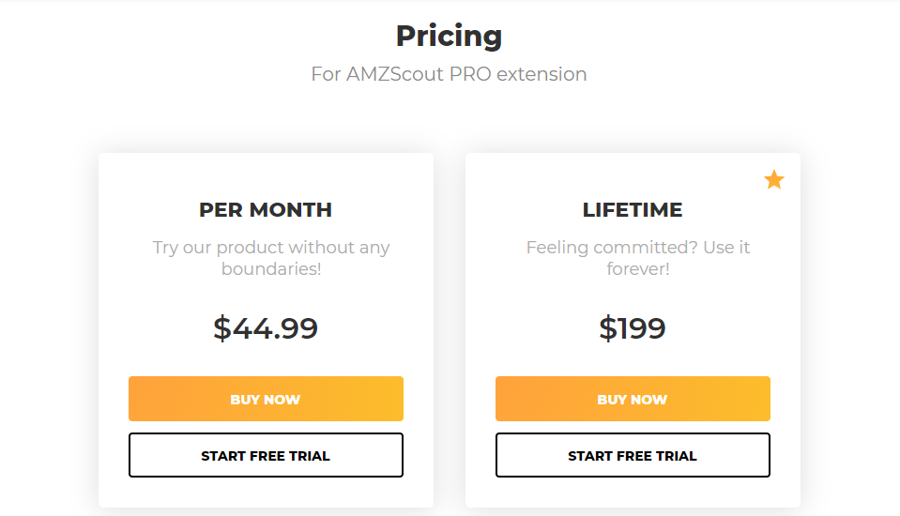This screenshot has width=900, height=516.
Task: Click the word 'forever!' in Lifetime card
Action: 637,268
